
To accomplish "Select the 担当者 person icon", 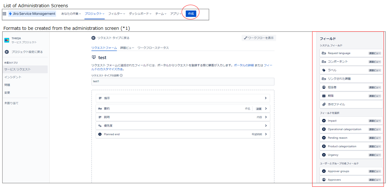I will click(324, 87).
